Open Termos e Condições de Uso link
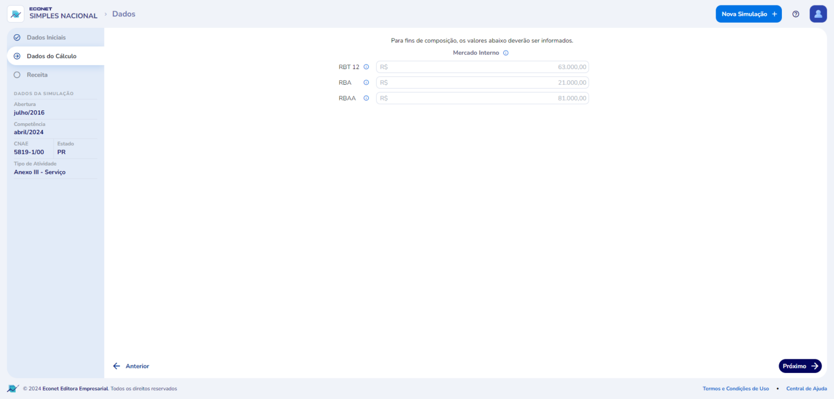 (x=735, y=389)
